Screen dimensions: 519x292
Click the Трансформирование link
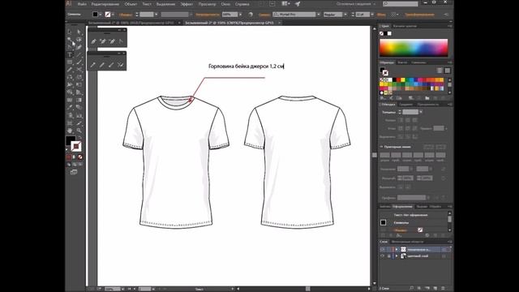point(419,15)
